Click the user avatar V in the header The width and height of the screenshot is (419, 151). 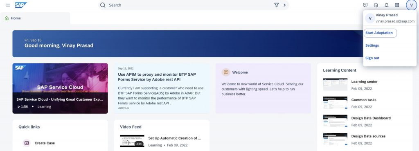[411, 5]
